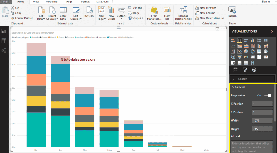277x153 pixels.
Task: Click the Focus mode icon on chart
Action: point(218,29)
